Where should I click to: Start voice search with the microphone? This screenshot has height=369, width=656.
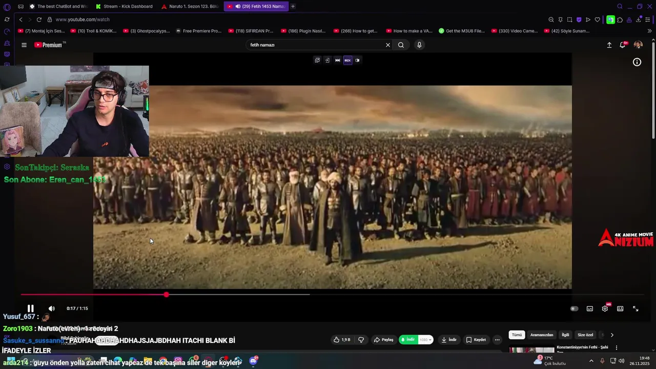click(419, 45)
